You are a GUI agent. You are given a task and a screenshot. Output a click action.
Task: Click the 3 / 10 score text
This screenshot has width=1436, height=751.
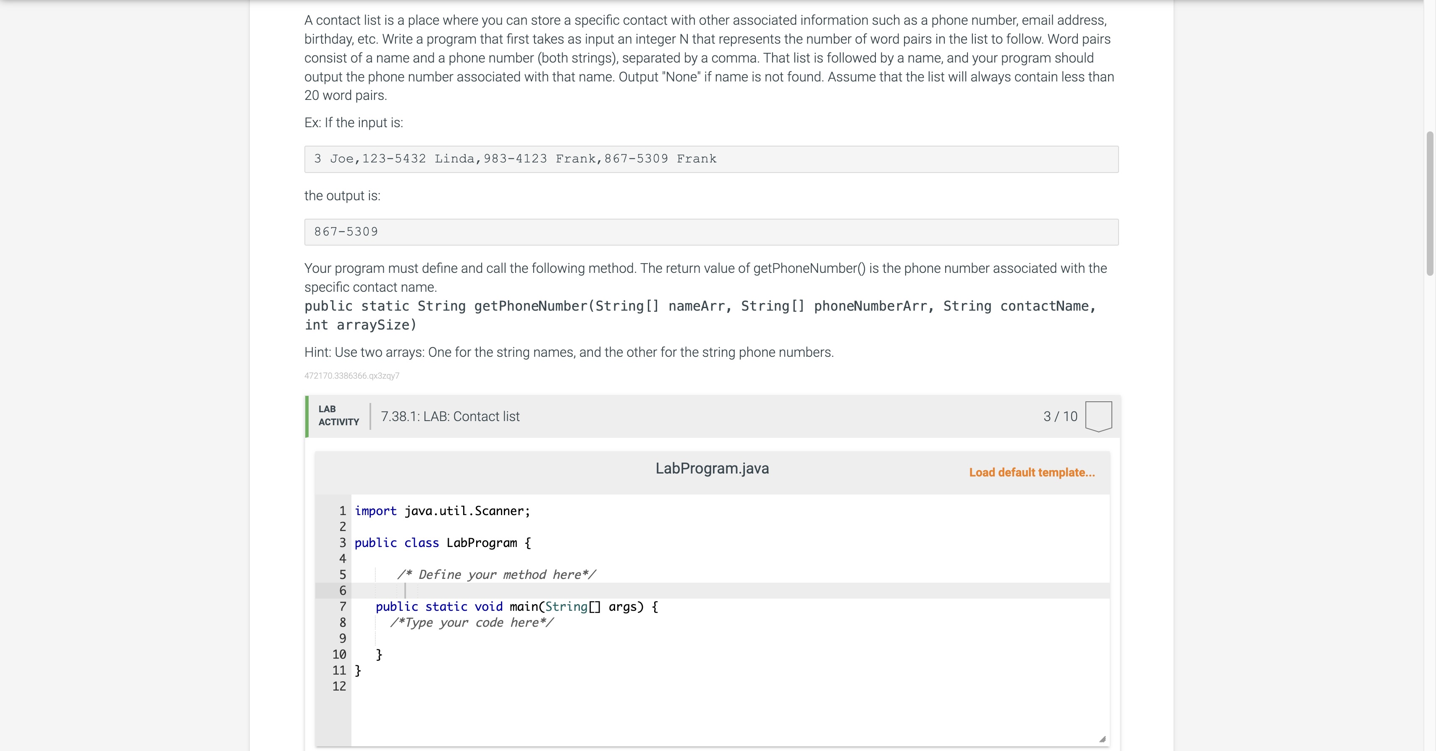pyautogui.click(x=1060, y=416)
